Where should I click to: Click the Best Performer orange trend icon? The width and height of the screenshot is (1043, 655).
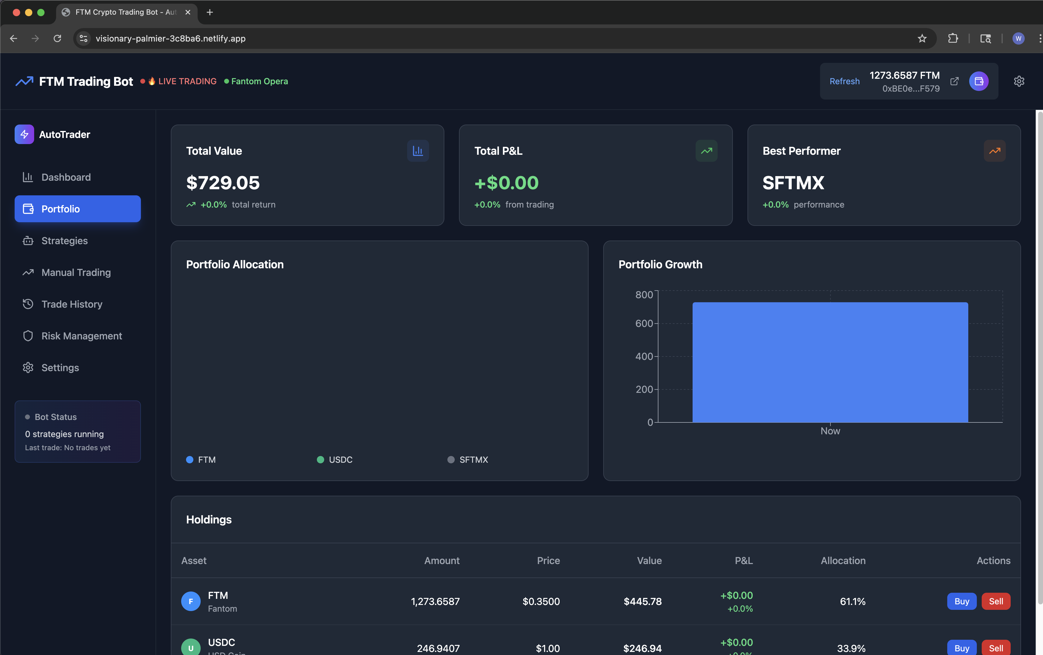995,151
